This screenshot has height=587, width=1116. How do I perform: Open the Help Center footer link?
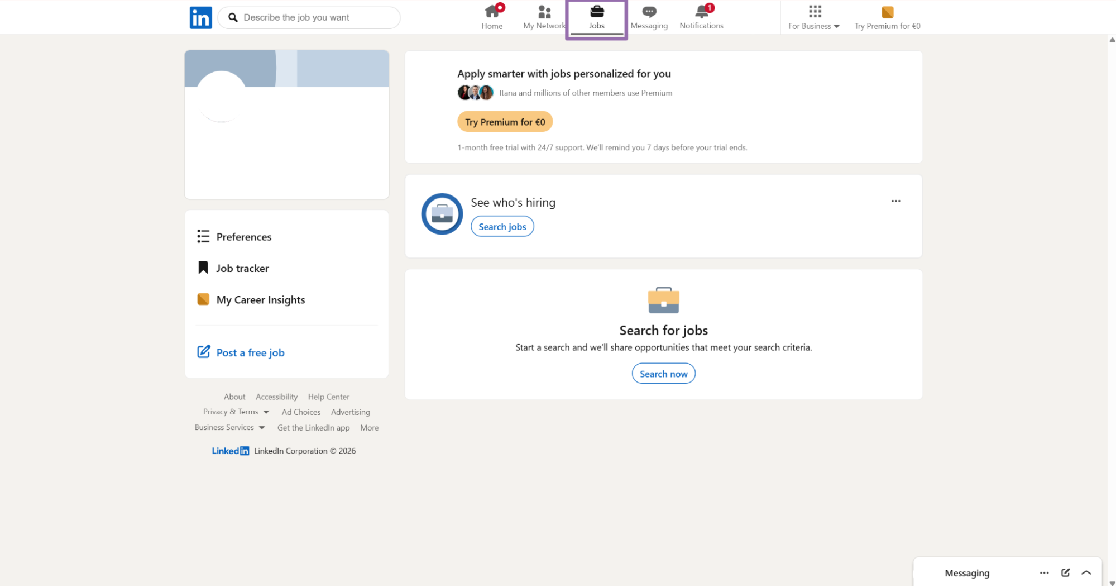coord(328,397)
